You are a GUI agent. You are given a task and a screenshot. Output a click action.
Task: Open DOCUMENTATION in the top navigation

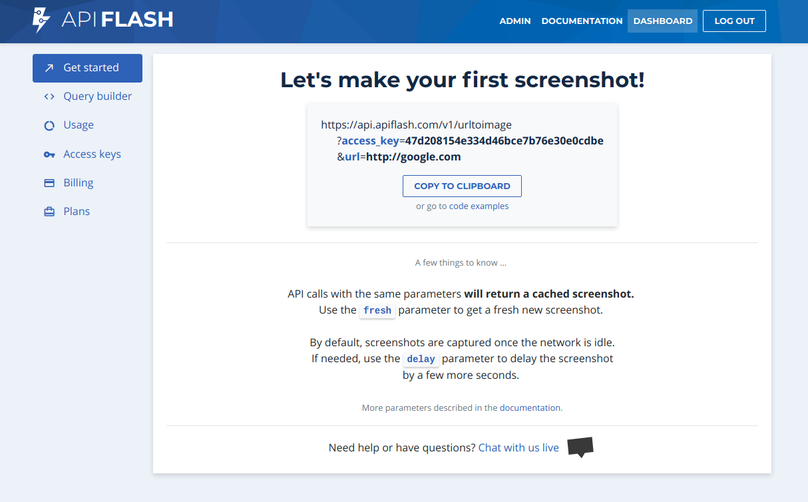point(582,21)
